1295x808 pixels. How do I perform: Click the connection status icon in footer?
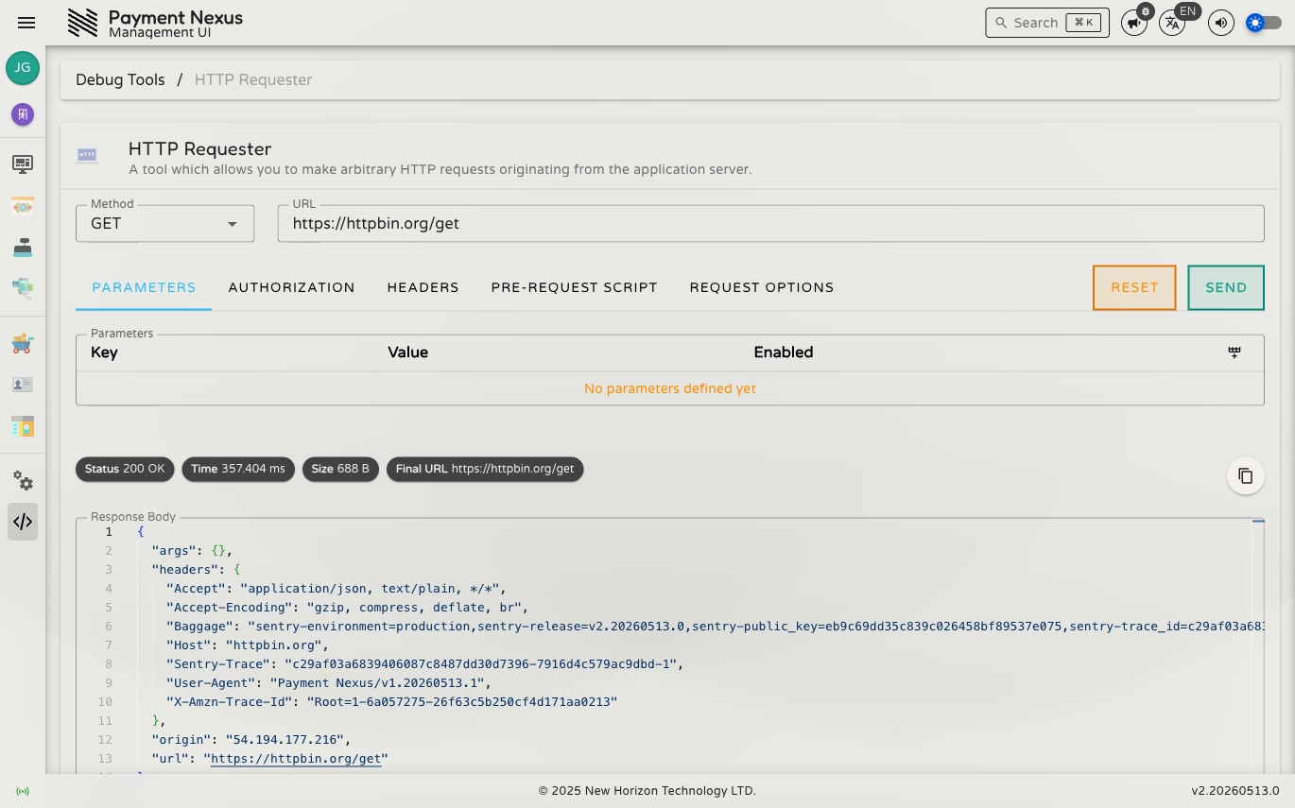tap(23, 791)
